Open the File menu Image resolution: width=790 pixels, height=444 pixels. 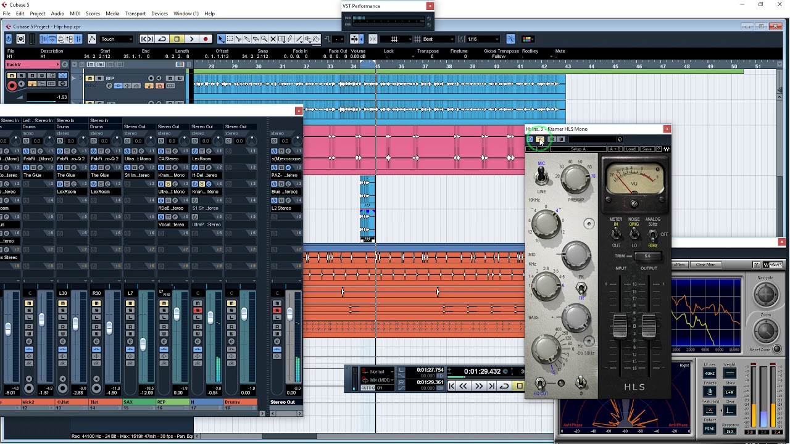coord(6,14)
